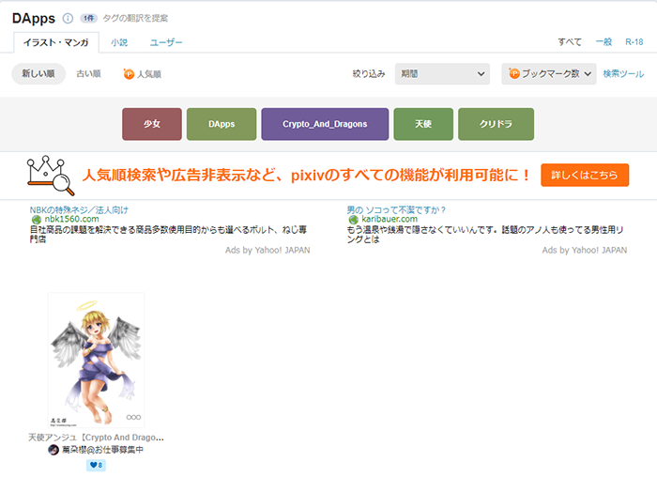Open the nbk1560.com ad link
The height and width of the screenshot is (477, 657).
[x=71, y=219]
